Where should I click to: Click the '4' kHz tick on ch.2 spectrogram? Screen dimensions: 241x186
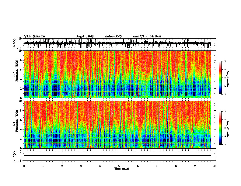21,129
